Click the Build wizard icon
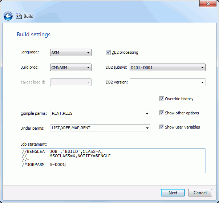 (x=19, y=16)
